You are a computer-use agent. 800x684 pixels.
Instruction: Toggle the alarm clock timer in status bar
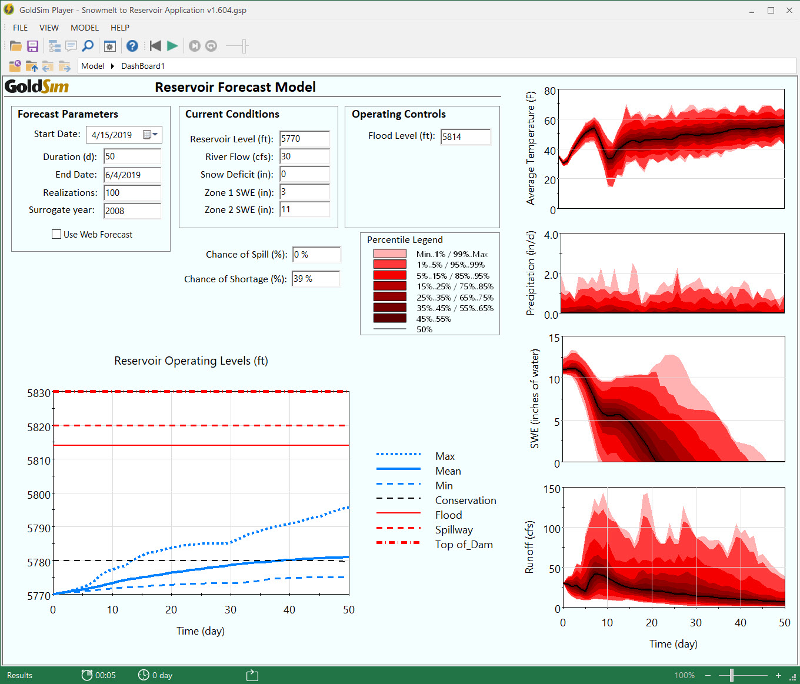(x=88, y=675)
